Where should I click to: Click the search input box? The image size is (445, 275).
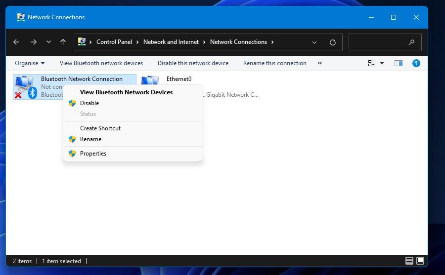coord(385,42)
